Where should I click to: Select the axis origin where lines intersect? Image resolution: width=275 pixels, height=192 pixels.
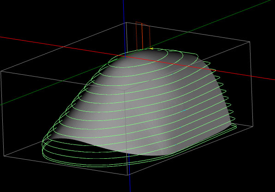[125, 57]
